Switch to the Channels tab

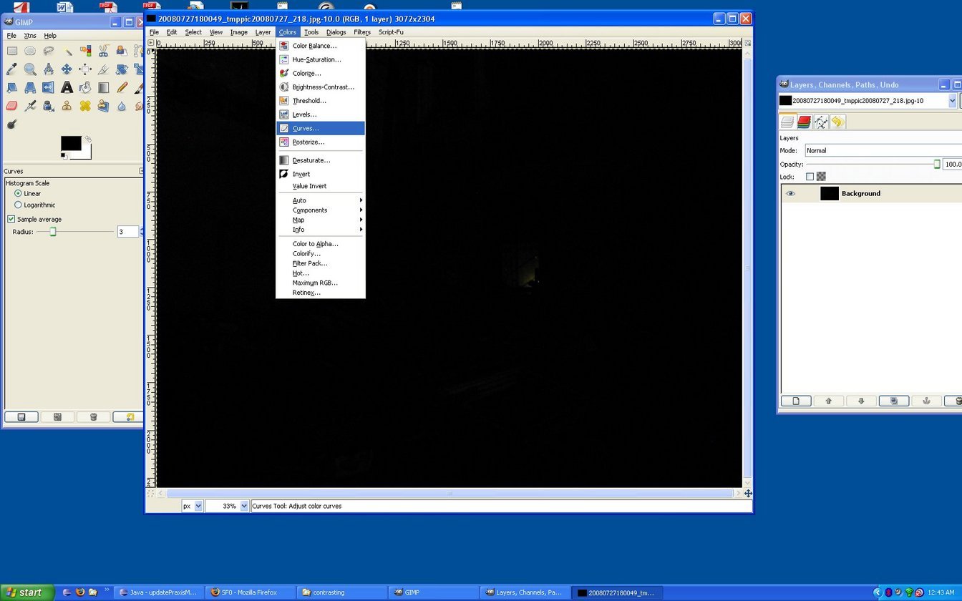(804, 122)
